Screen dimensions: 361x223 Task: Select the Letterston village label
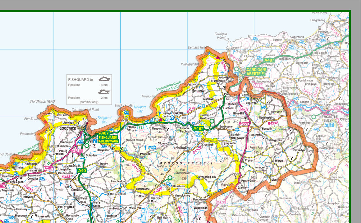[x=77, y=190]
